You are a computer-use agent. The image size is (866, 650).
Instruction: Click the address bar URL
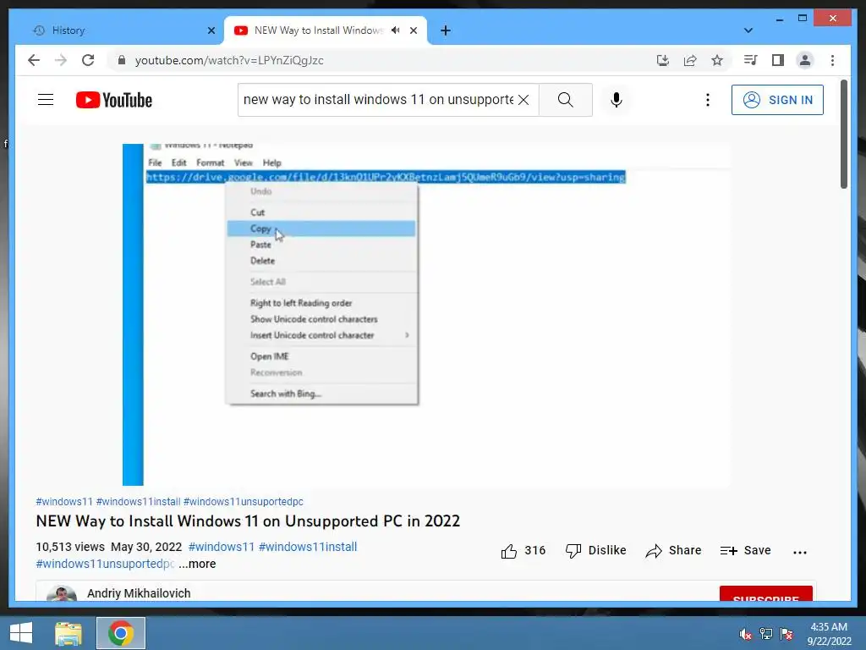[229, 60]
